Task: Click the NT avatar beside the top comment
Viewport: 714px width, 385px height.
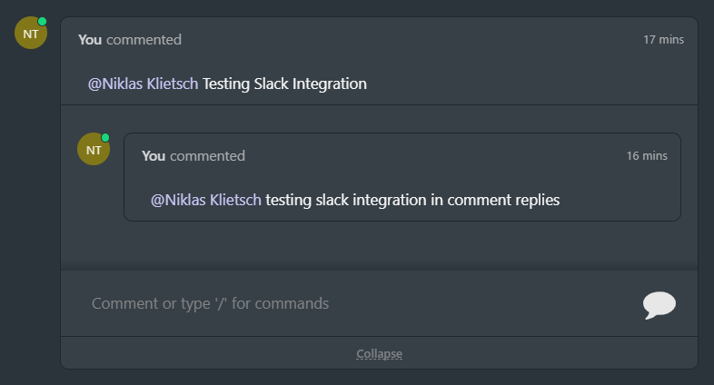Action: click(31, 34)
